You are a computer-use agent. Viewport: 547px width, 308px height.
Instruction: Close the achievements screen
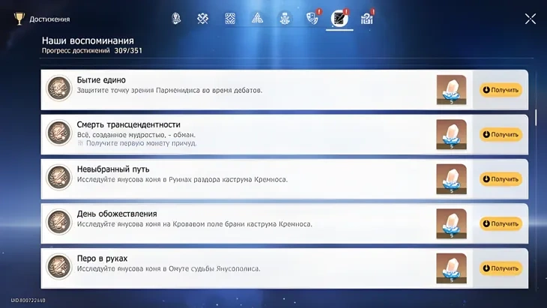coord(530,19)
